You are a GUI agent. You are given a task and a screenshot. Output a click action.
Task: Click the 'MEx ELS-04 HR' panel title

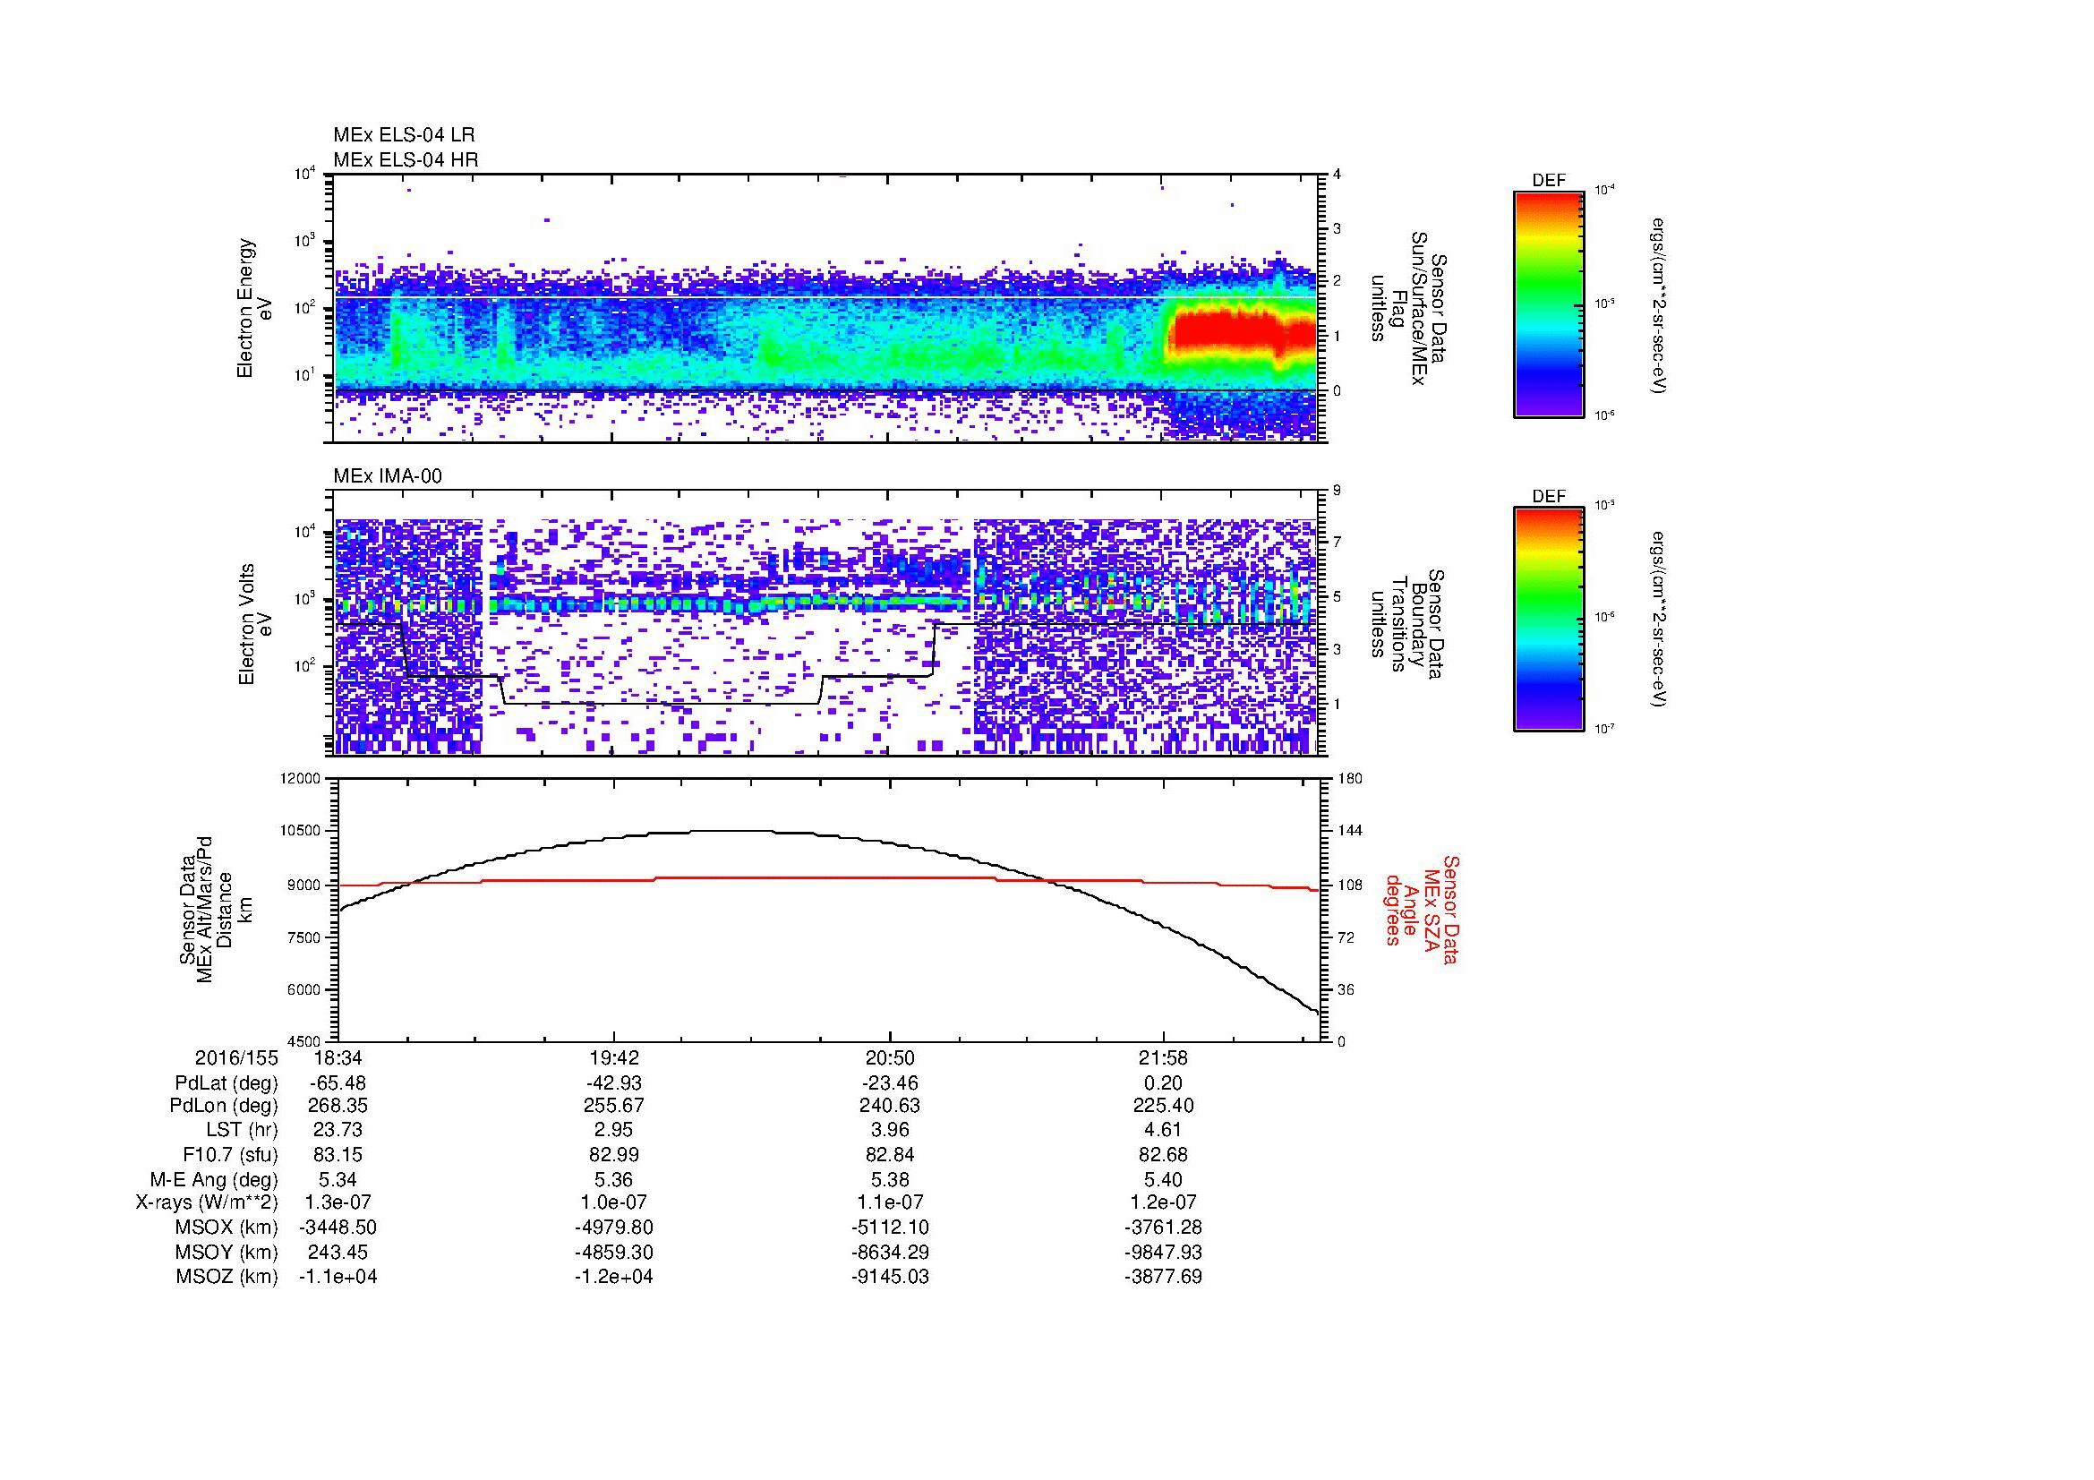[x=405, y=159]
